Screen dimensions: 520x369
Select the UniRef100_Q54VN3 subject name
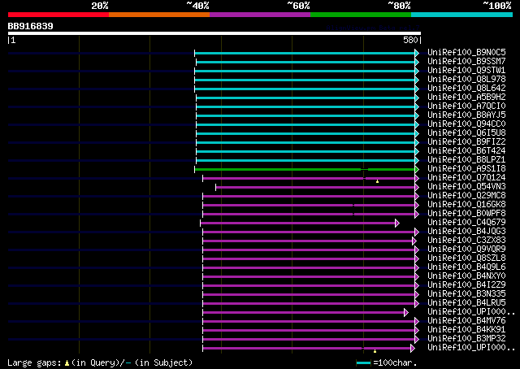[x=466, y=187]
